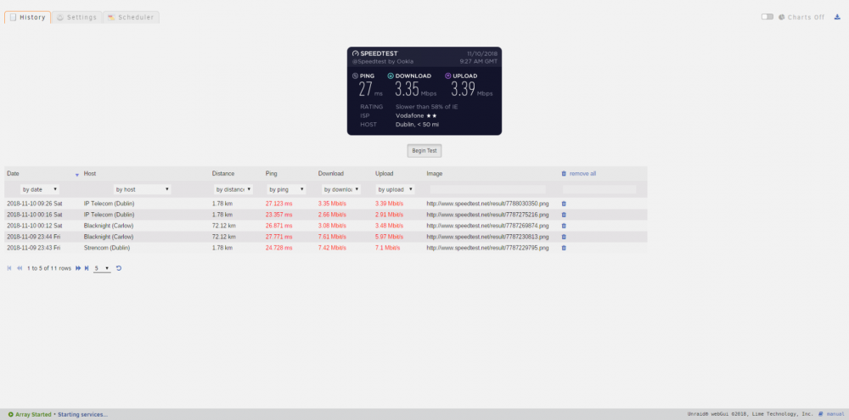Image resolution: width=849 pixels, height=420 pixels.
Task: Sort by Upload column header
Action: [385, 174]
